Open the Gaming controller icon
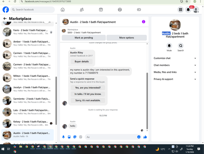Image resolution: width=204 pixels, height=154 pixels. click(x=139, y=10)
